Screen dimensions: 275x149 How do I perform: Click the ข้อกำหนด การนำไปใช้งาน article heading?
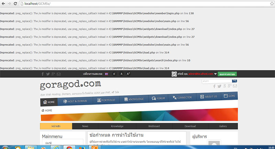[117, 135]
